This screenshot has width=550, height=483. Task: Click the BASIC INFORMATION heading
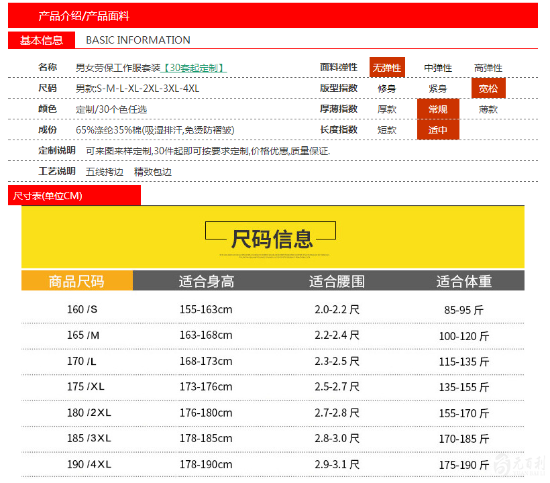[x=138, y=40]
